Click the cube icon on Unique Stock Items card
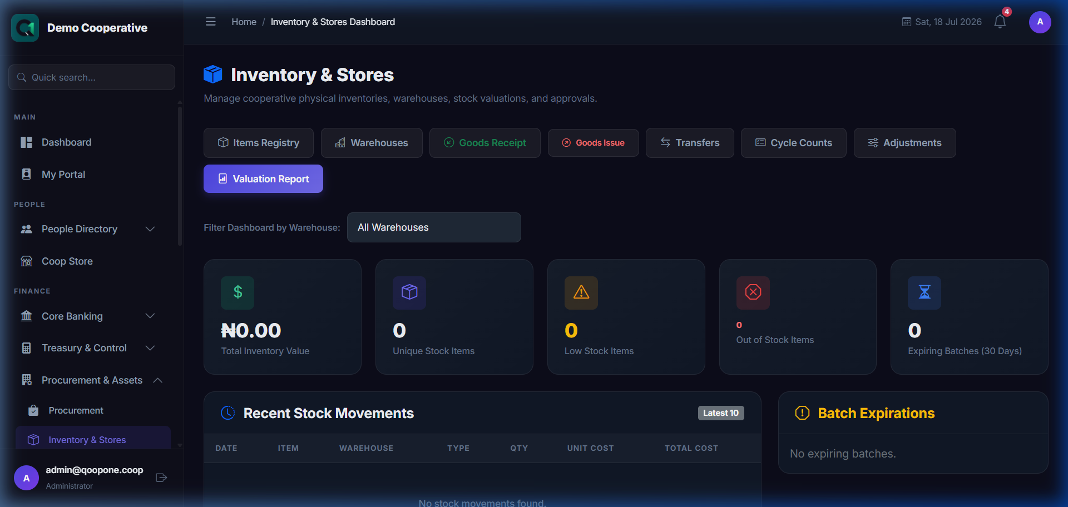The width and height of the screenshot is (1068, 507). coord(409,292)
